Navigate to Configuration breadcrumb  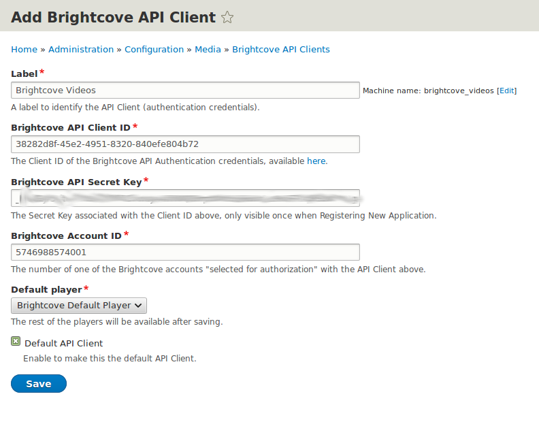point(154,49)
